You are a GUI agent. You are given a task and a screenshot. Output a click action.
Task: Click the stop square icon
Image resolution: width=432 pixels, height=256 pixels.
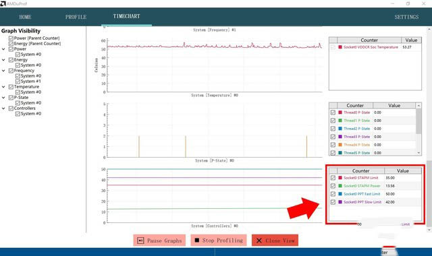click(196, 241)
